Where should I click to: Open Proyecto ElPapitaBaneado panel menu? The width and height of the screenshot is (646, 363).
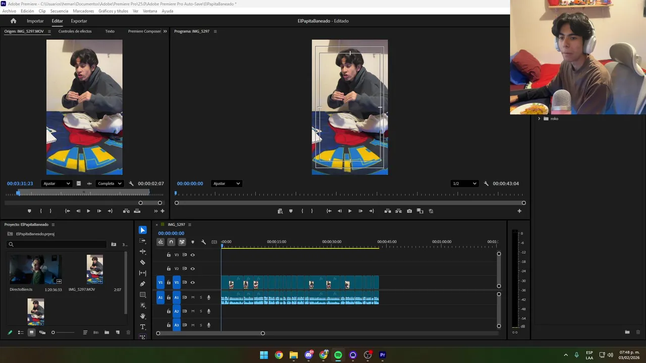[x=53, y=224]
